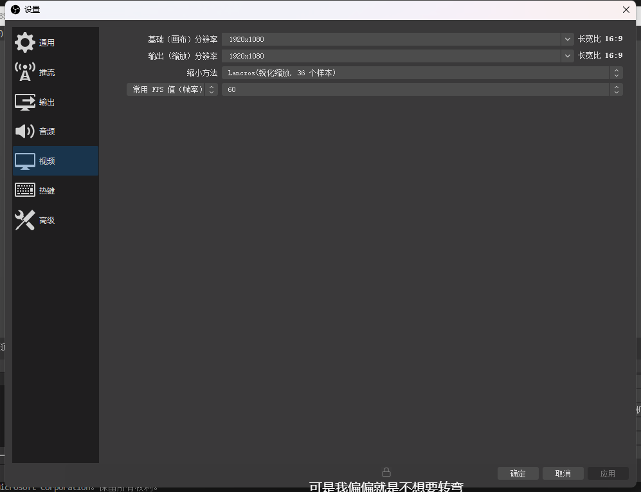Screen dimensions: 641x492
Task: Click the keyboard icon for Hotkeys settings
Action: (25, 190)
